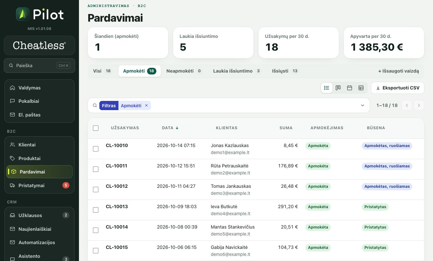Check the box for order CL-10013
This screenshot has height=261, width=433.
point(96,210)
